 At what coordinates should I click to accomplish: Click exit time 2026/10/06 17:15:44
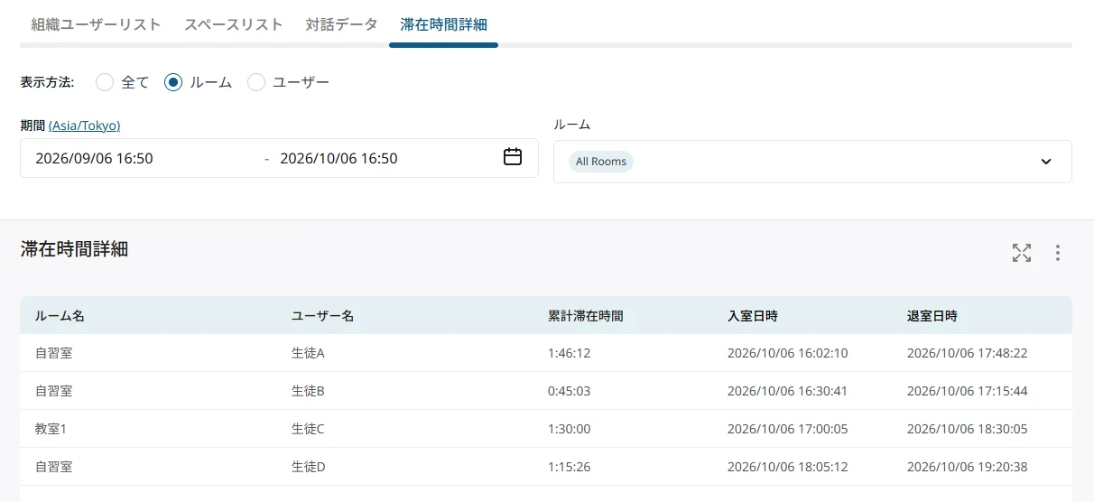coord(967,391)
